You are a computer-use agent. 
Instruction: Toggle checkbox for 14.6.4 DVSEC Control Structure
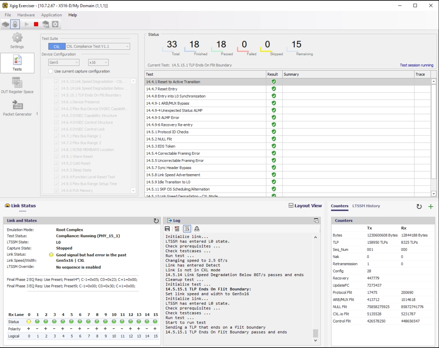tap(56, 123)
